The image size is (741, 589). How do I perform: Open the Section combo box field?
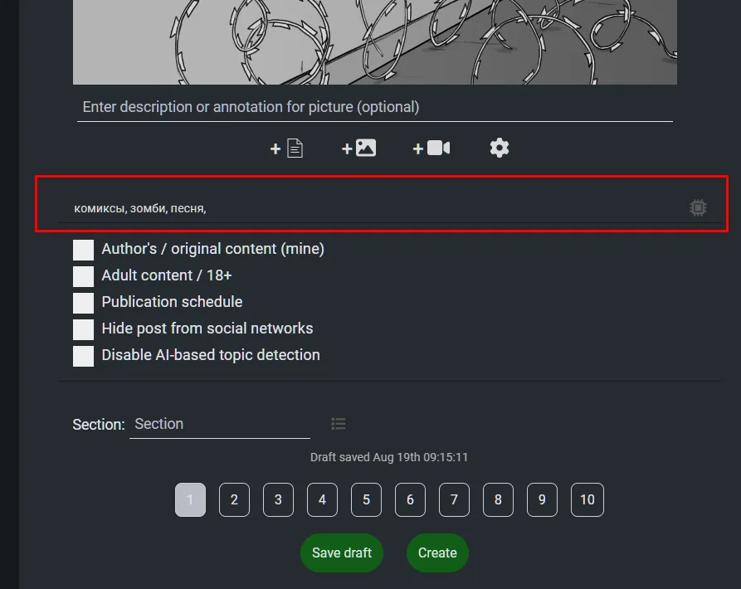[220, 424]
